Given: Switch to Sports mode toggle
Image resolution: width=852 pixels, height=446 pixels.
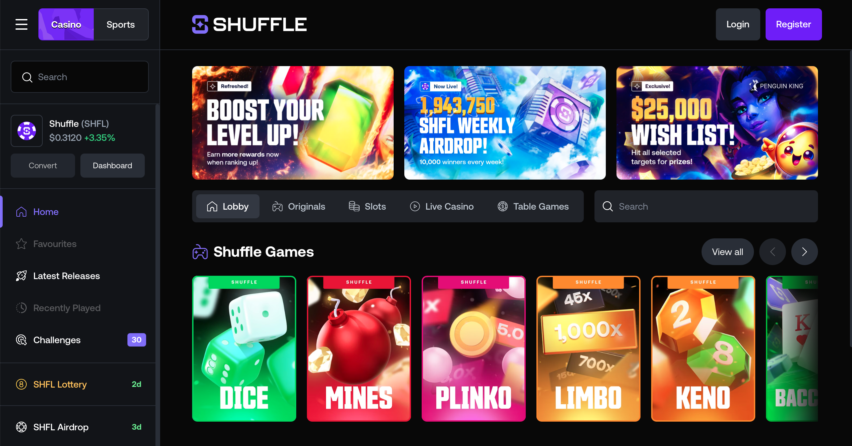Looking at the screenshot, I should pyautogui.click(x=121, y=24).
